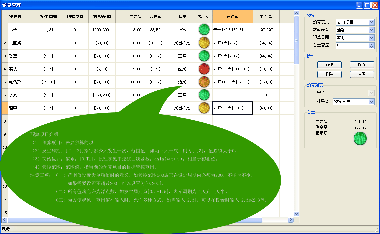Viewport: 380px width, 234px height.
Task: Select the current value 100.00 cell
Action: coord(129,82)
